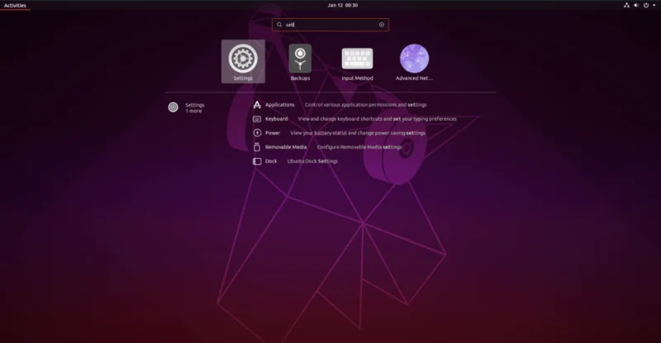Select 'Control various application permissions and settings' text
This screenshot has width=661, height=343.
(x=365, y=105)
